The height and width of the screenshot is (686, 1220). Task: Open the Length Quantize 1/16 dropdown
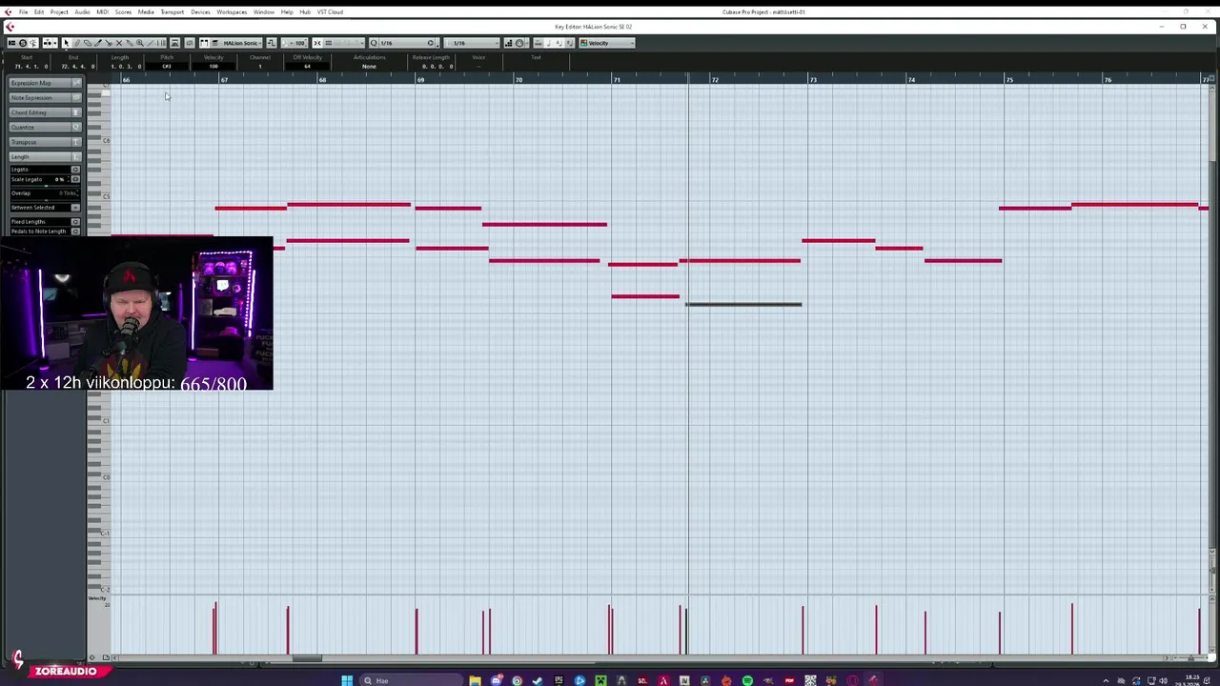(472, 43)
